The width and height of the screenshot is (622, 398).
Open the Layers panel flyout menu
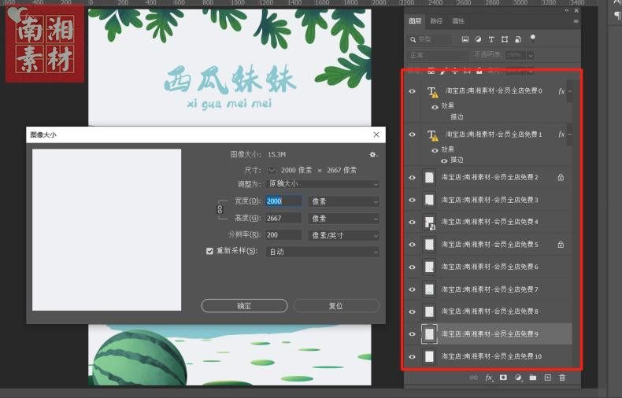click(576, 21)
